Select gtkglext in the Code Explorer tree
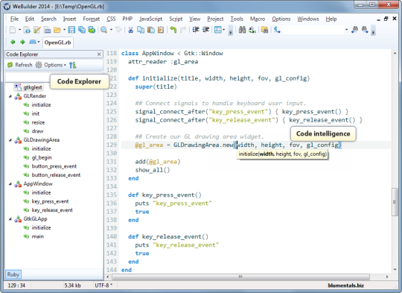 (x=33, y=87)
